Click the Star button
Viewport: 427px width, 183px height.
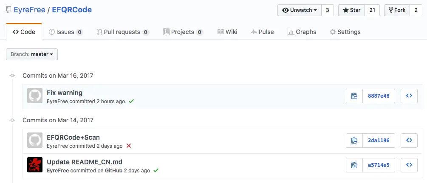[351, 10]
